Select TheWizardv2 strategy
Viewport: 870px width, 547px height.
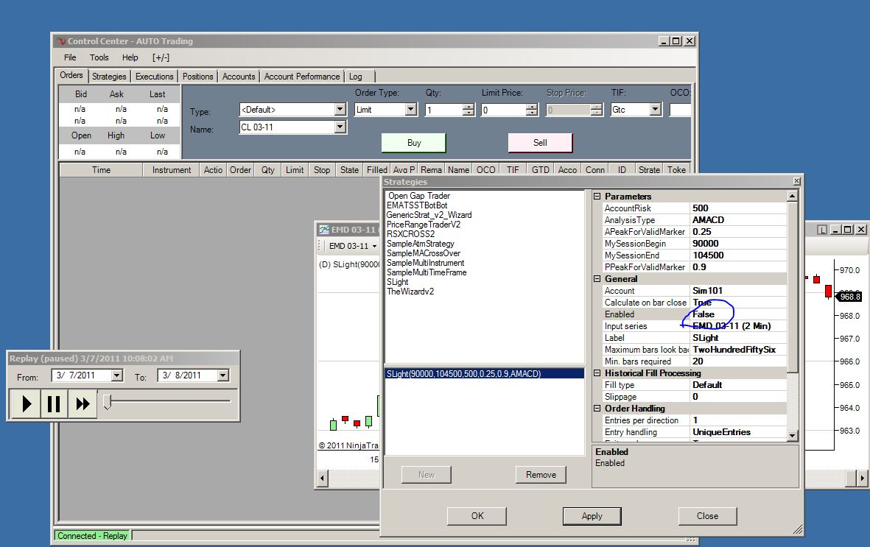pyautogui.click(x=410, y=292)
